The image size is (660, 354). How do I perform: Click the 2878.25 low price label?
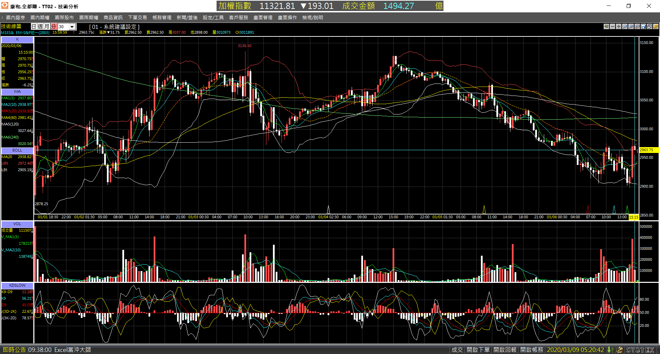point(41,204)
